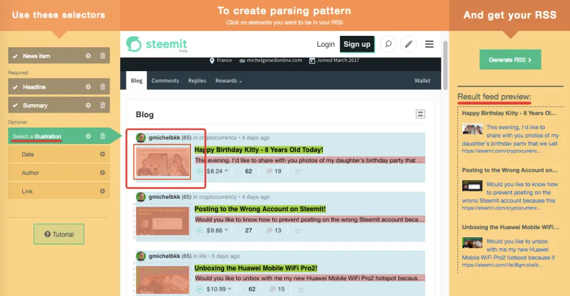The width and height of the screenshot is (570, 296).
Task: Toggle the Summary checkmark selector
Action: pos(15,105)
